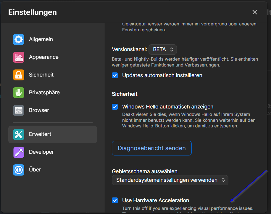Close the Einstellungen dialog
The width and height of the screenshot is (271, 214).
[254, 12]
